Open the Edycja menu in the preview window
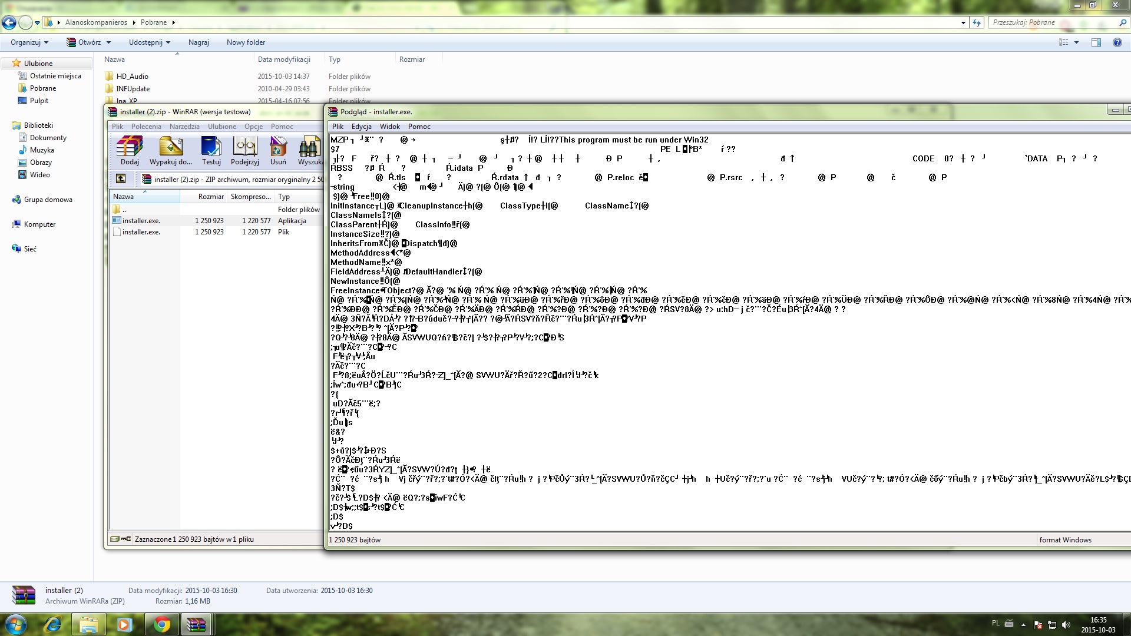 [x=361, y=126]
